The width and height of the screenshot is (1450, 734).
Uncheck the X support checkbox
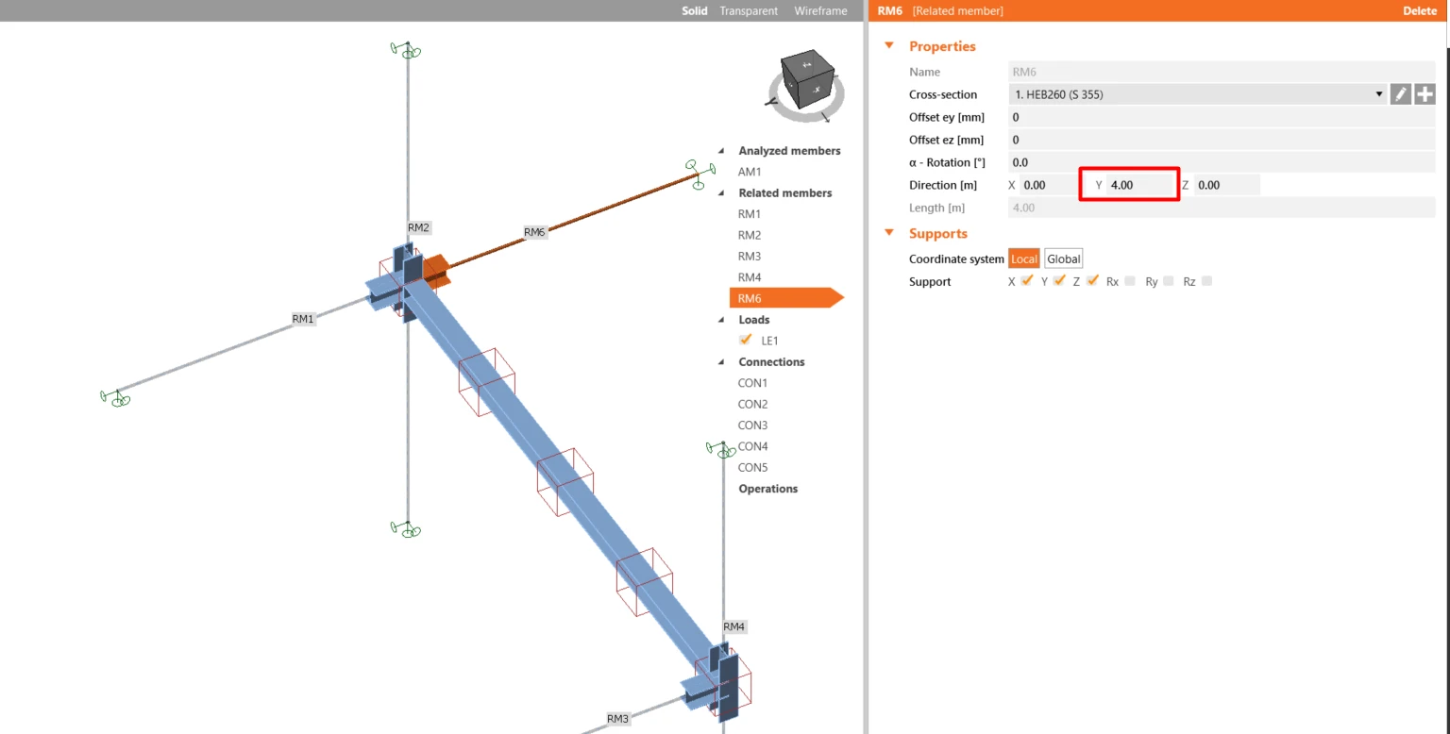click(x=1027, y=280)
